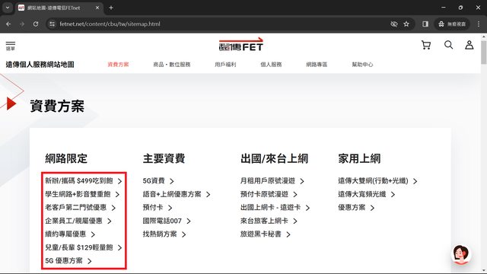Image resolution: width=487 pixels, height=274 pixels.
Task: Go back in browser
Action: point(8,24)
